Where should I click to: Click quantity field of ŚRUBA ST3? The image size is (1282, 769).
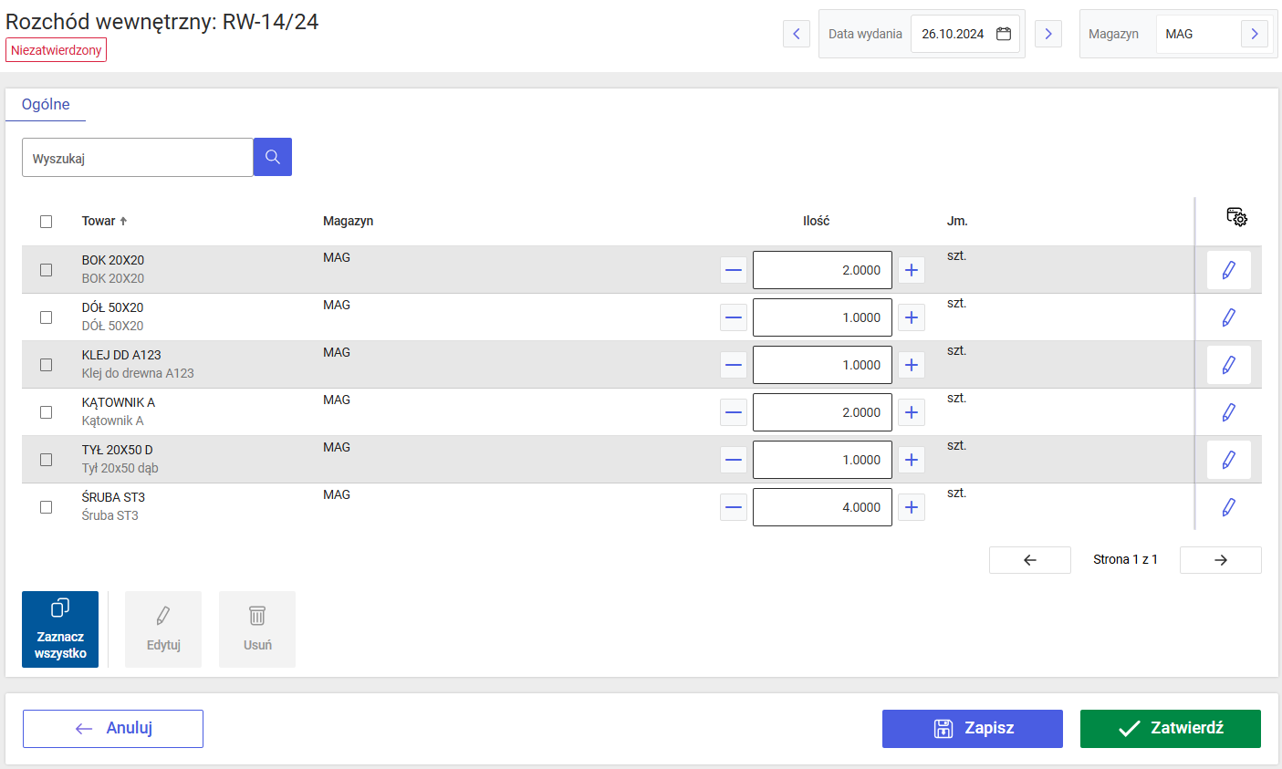point(822,507)
